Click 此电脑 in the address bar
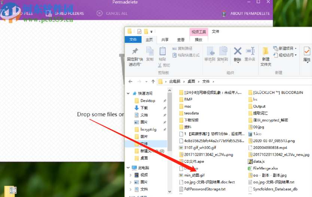This screenshot has height=197, width=312. coord(175,81)
